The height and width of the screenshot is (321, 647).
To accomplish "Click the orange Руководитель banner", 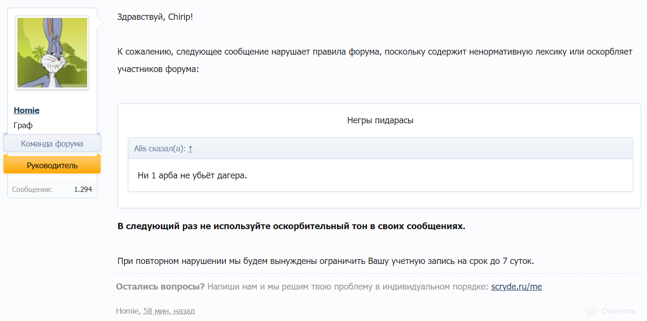I will (x=52, y=164).
